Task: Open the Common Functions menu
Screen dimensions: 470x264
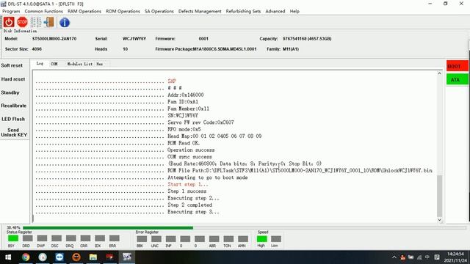Action: pyautogui.click(x=44, y=11)
